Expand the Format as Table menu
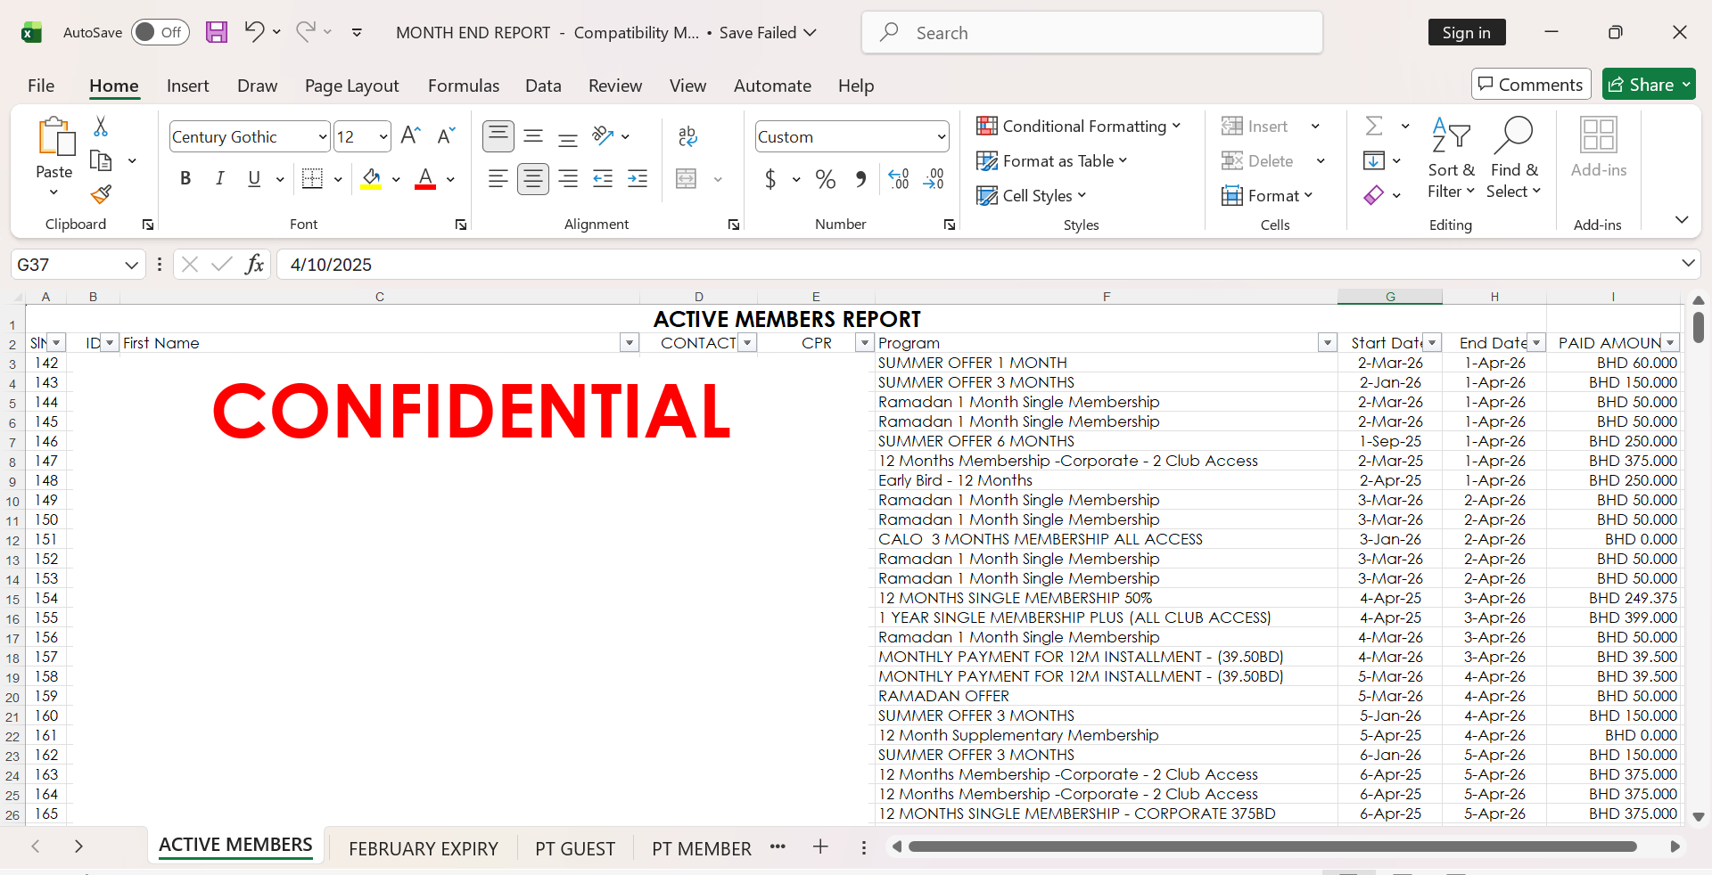The width and height of the screenshot is (1712, 875). click(x=1052, y=160)
